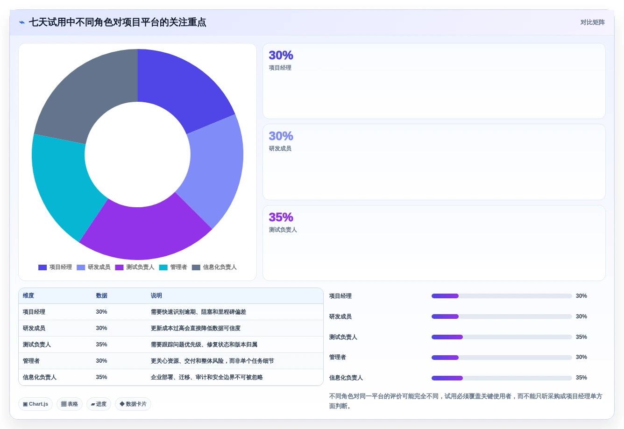Click 需要快速识别逾期、阻塞和里程碑偏差 description
This screenshot has height=429, width=624.
(x=198, y=312)
